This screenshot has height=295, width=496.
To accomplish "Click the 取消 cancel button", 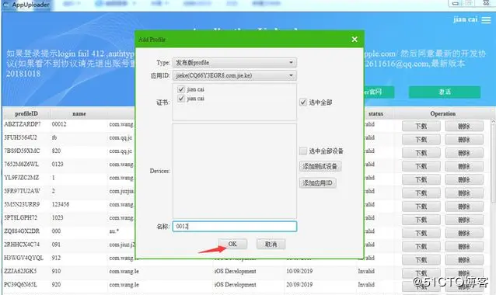I will point(271,244).
